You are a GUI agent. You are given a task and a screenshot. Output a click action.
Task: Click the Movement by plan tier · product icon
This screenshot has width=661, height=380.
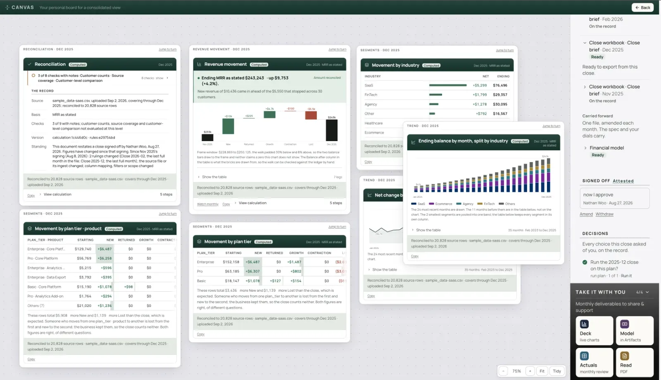pos(30,229)
